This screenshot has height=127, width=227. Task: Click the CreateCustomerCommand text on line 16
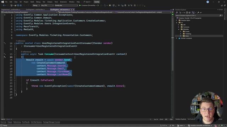[x=50, y=63]
